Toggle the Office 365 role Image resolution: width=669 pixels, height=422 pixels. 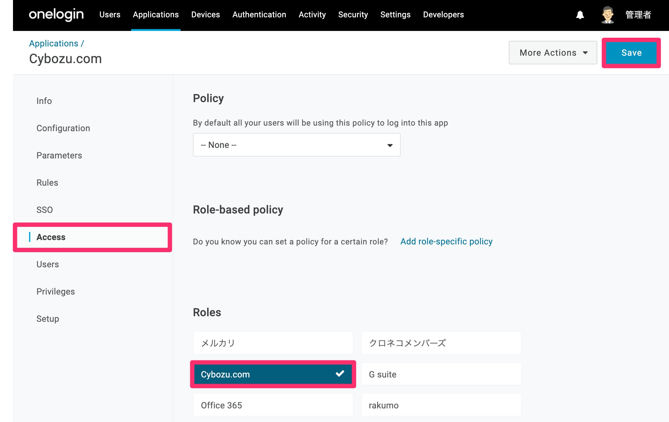coord(273,405)
